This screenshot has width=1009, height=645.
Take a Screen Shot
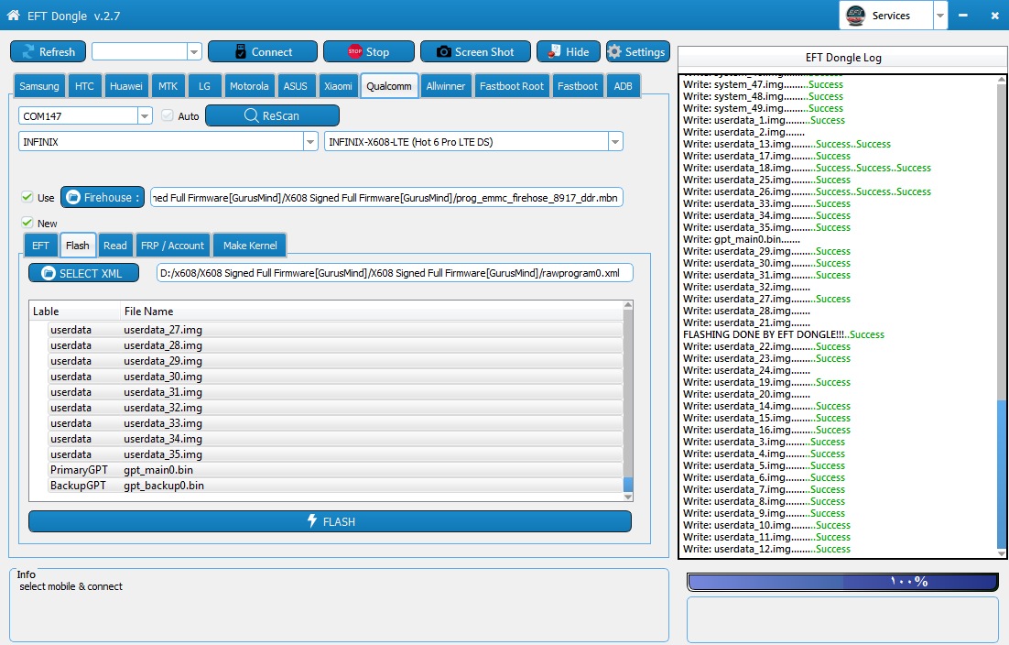point(475,51)
